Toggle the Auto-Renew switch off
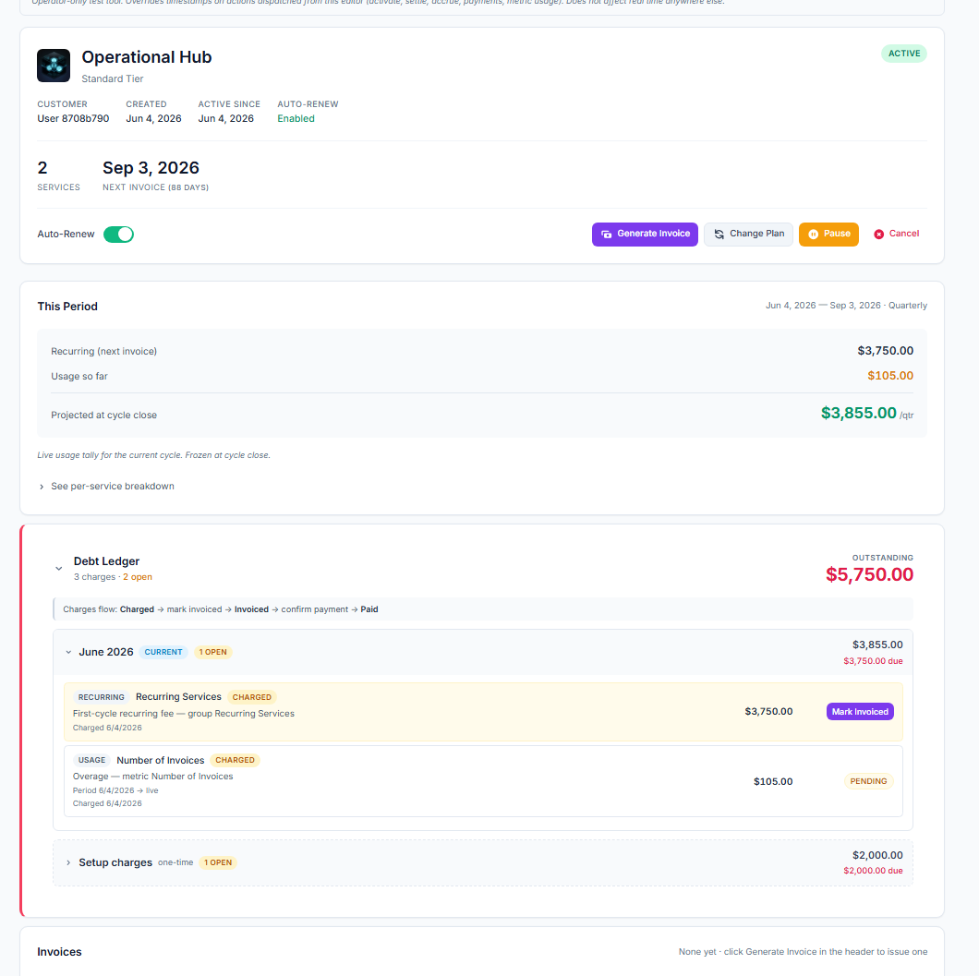This screenshot has width=979, height=976. click(118, 234)
